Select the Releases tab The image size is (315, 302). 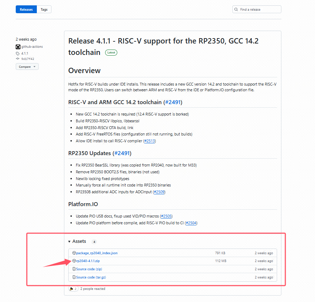[26, 10]
